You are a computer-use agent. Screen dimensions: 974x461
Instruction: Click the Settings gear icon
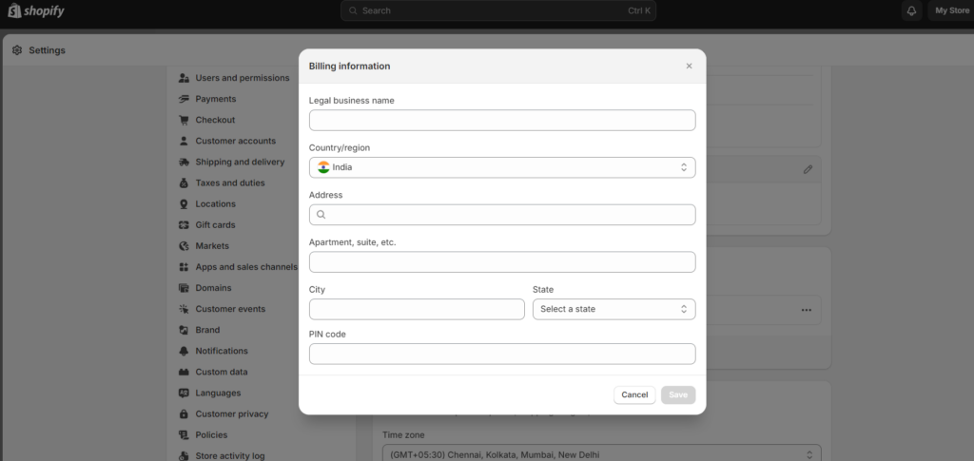pos(17,50)
